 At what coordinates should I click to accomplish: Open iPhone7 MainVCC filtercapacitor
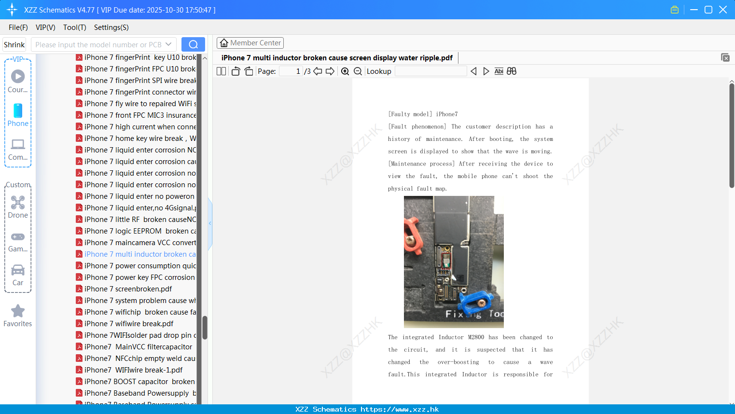tap(134, 347)
